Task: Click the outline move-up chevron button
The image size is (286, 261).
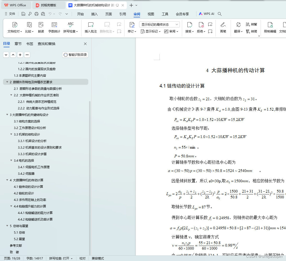Action: [x=13, y=55]
